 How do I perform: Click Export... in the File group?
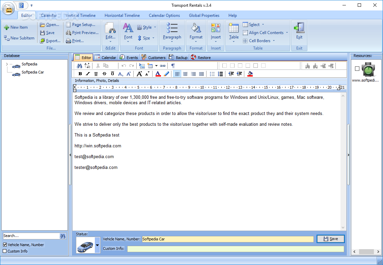(50, 41)
